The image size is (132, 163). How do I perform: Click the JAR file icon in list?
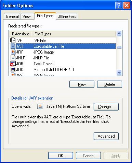(x=13, y=46)
